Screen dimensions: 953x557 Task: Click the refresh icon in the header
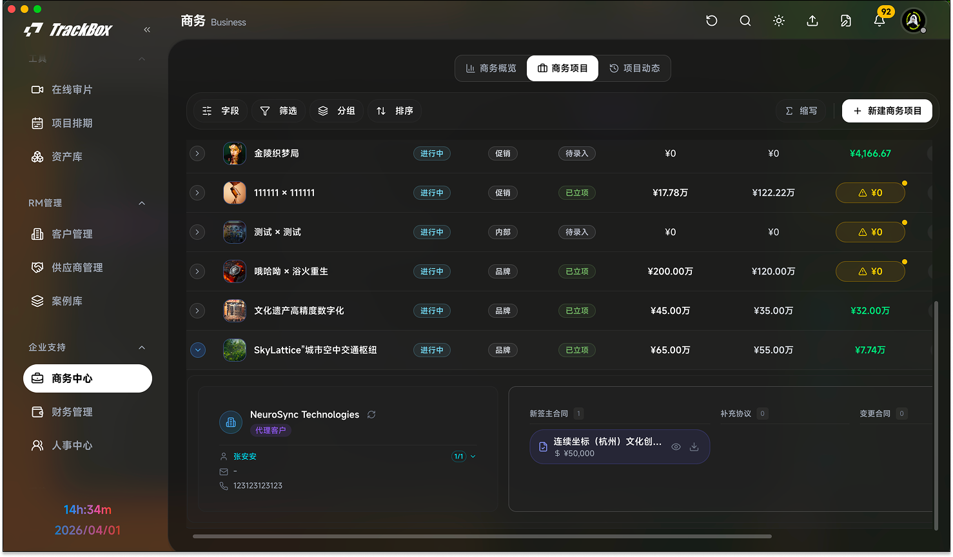point(712,21)
